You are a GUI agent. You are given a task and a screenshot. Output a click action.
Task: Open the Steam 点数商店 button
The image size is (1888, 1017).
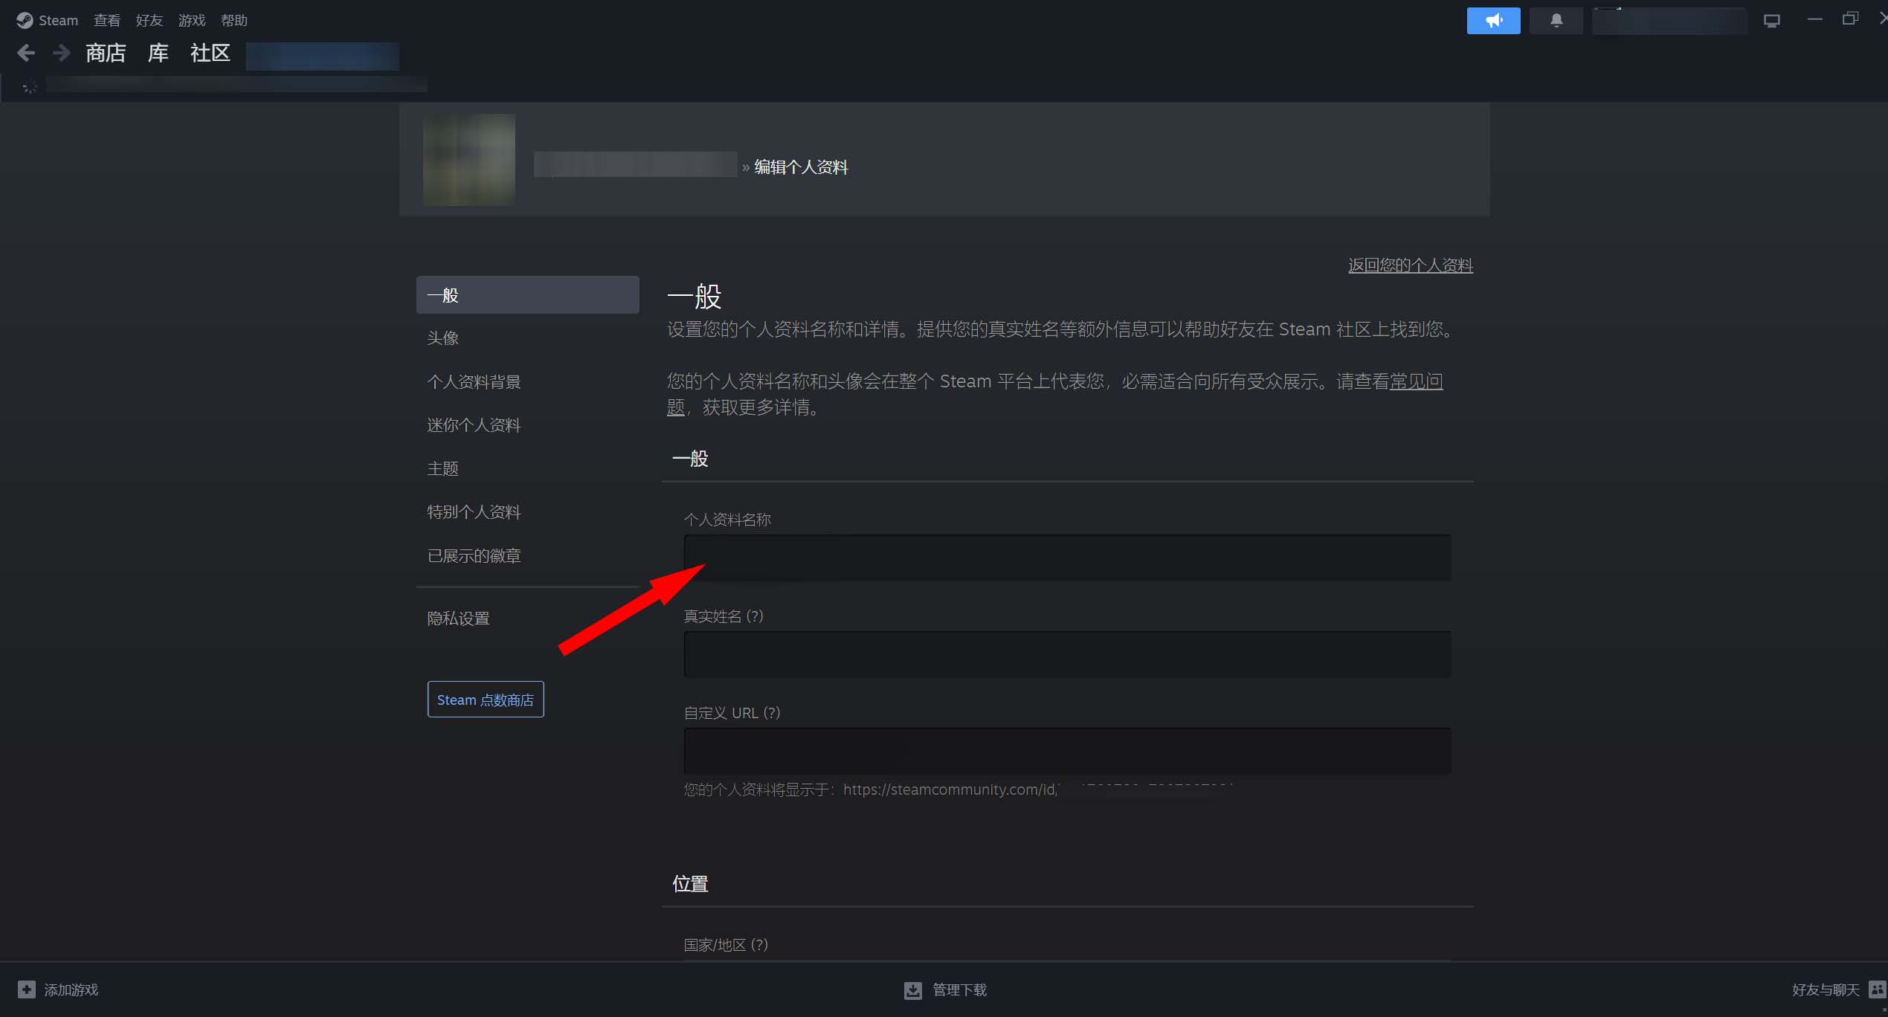pyautogui.click(x=485, y=699)
